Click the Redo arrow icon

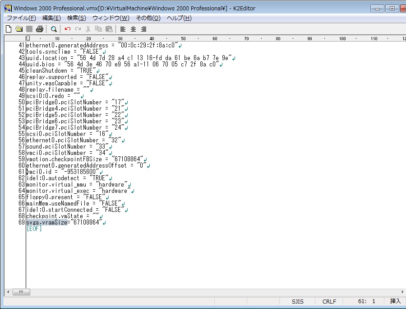point(78,29)
